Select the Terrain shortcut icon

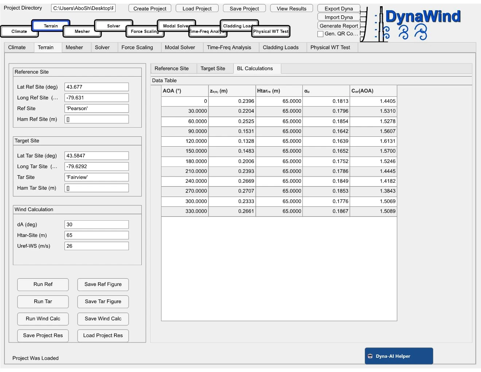[51, 26]
